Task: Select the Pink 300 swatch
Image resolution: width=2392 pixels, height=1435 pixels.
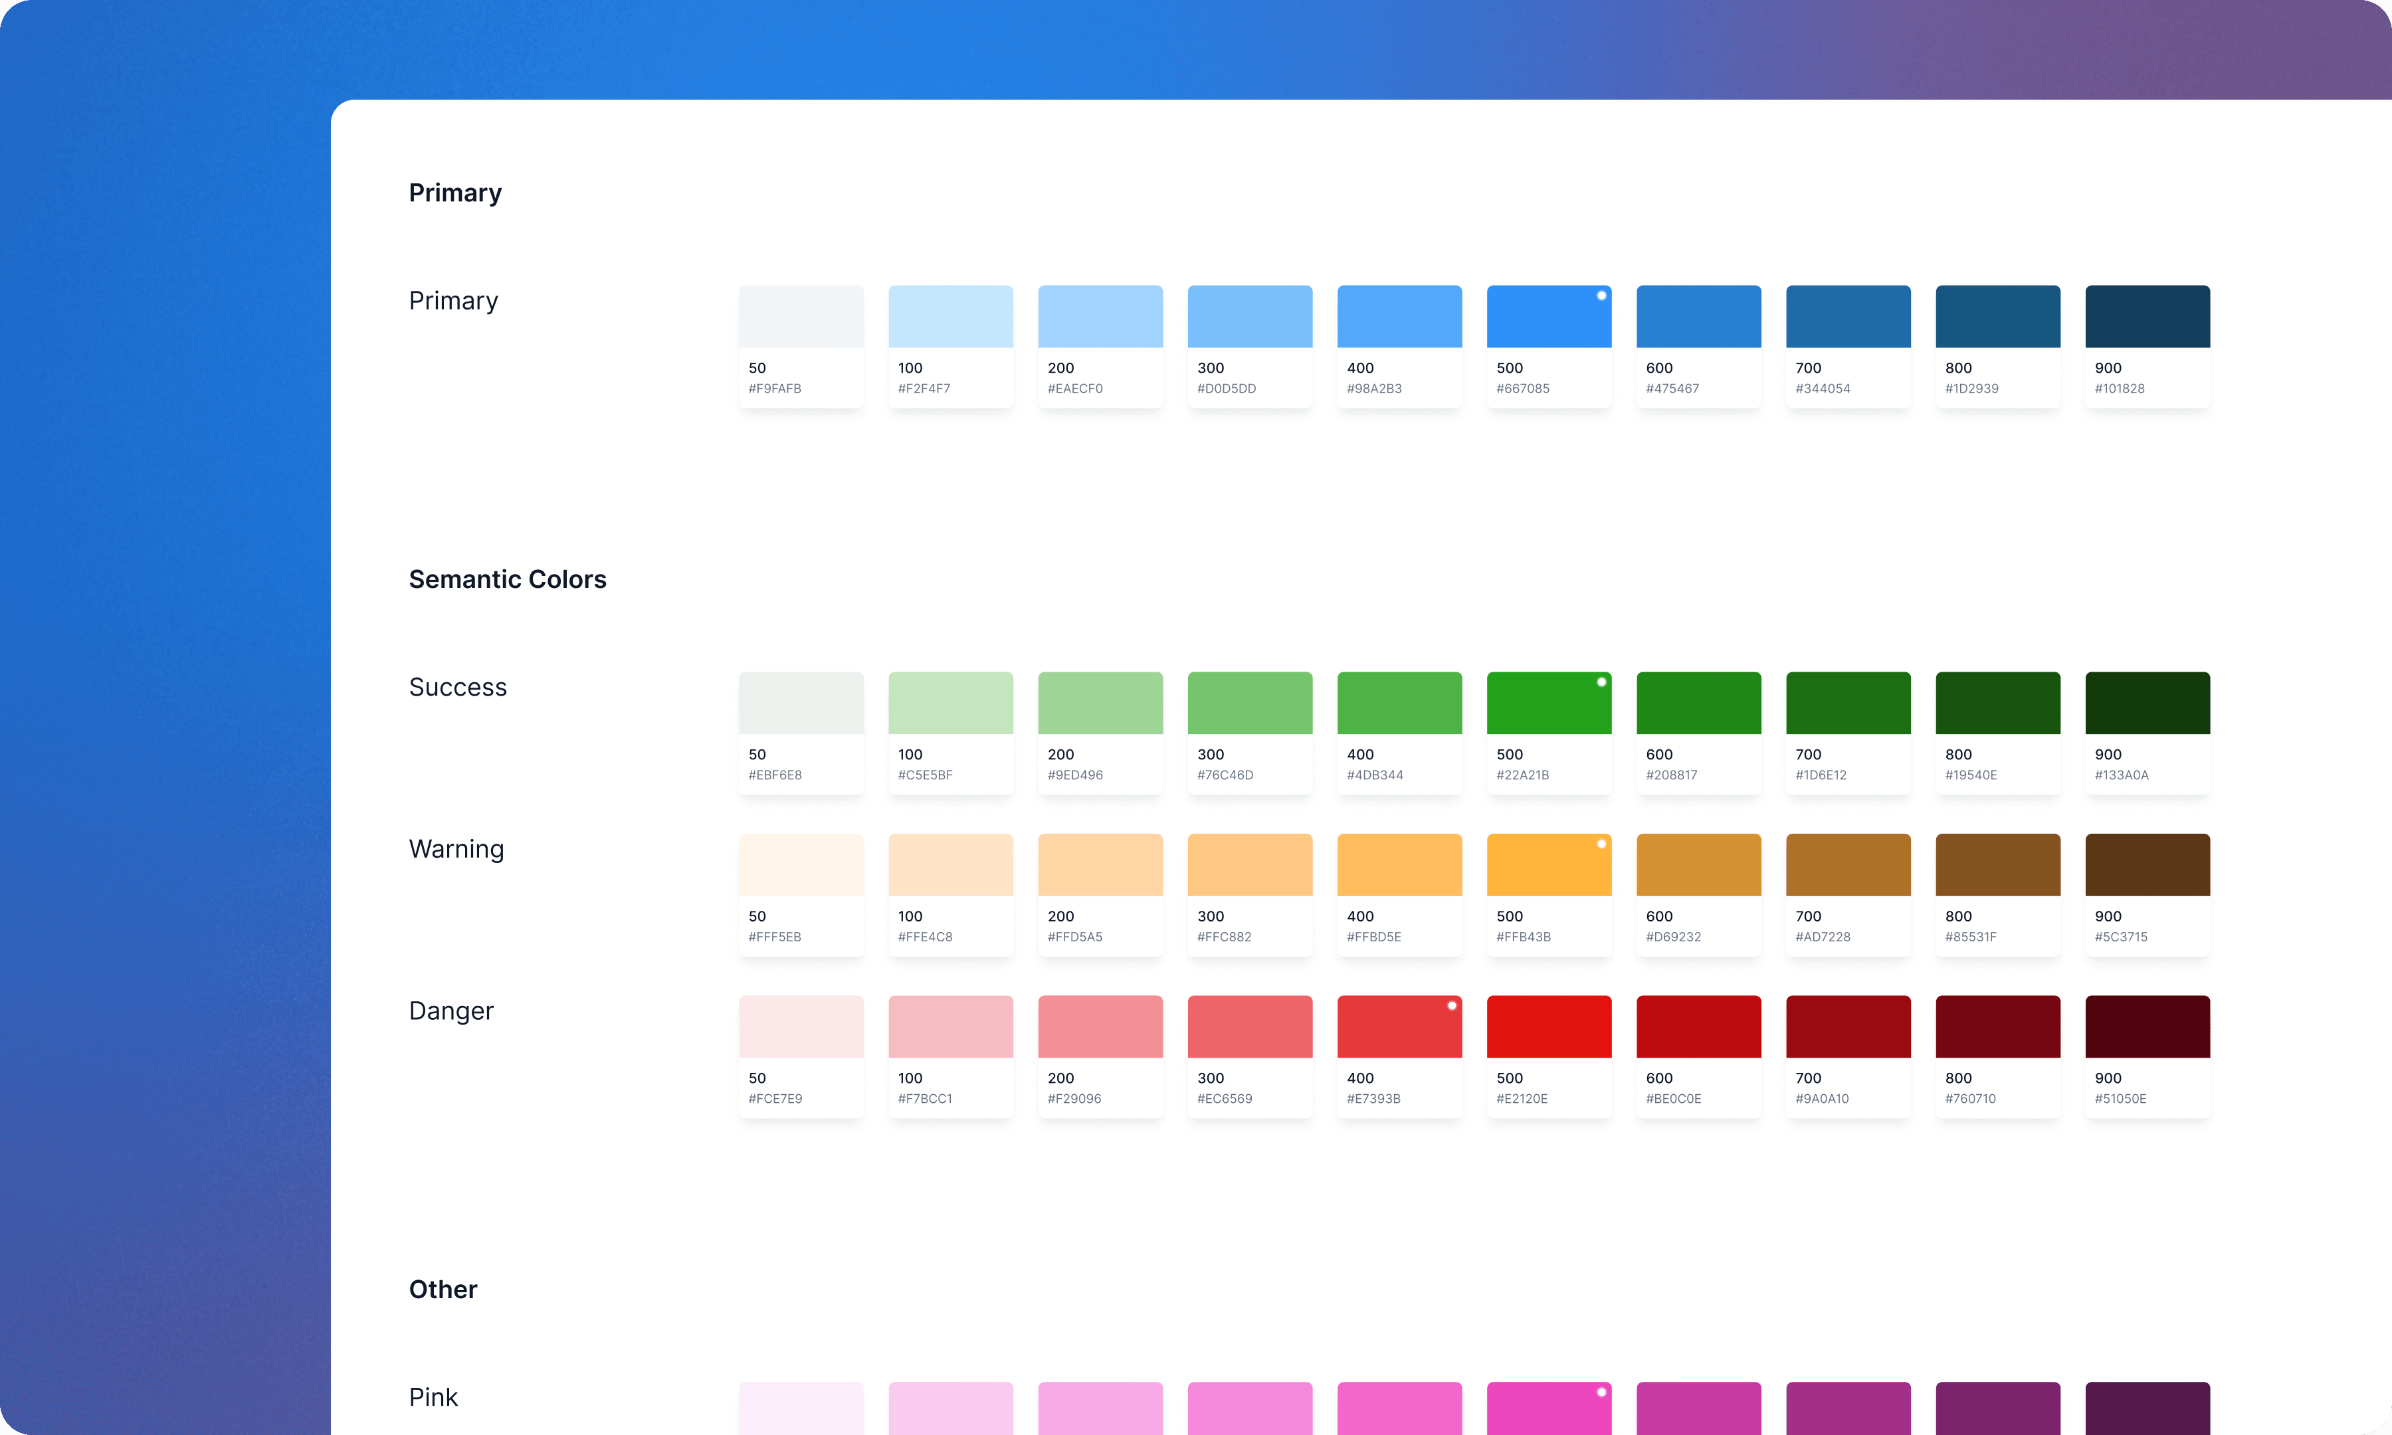Action: pos(1249,1410)
